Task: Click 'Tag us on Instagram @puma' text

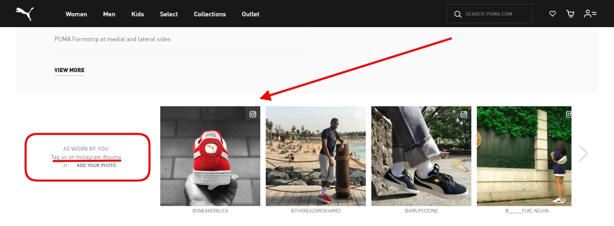Action: pos(86,157)
